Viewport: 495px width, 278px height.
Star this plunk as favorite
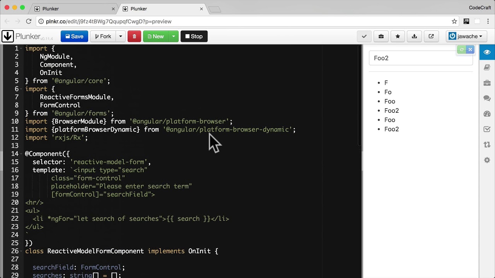point(398,36)
